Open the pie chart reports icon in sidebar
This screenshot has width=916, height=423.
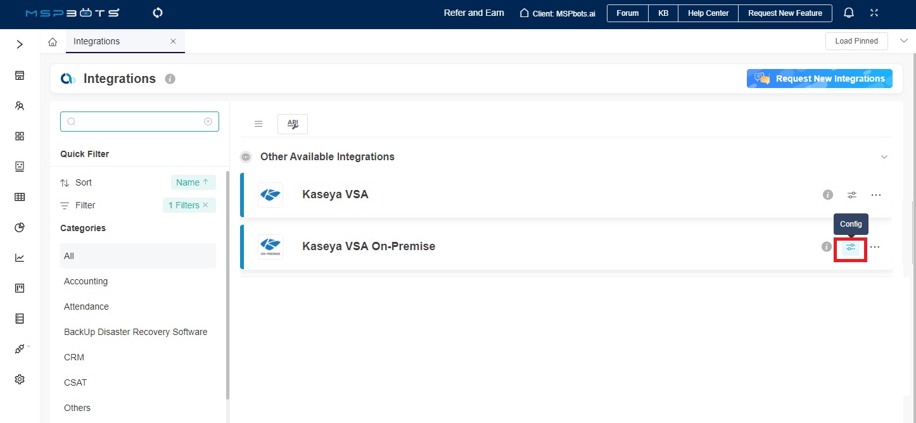tap(20, 227)
